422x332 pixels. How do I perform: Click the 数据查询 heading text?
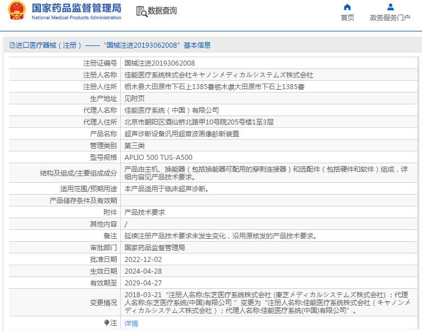pos(162,11)
